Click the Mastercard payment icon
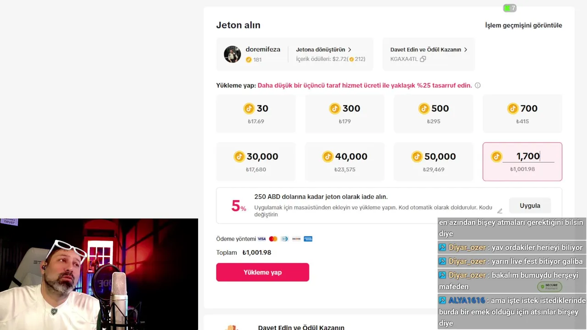 point(273,239)
